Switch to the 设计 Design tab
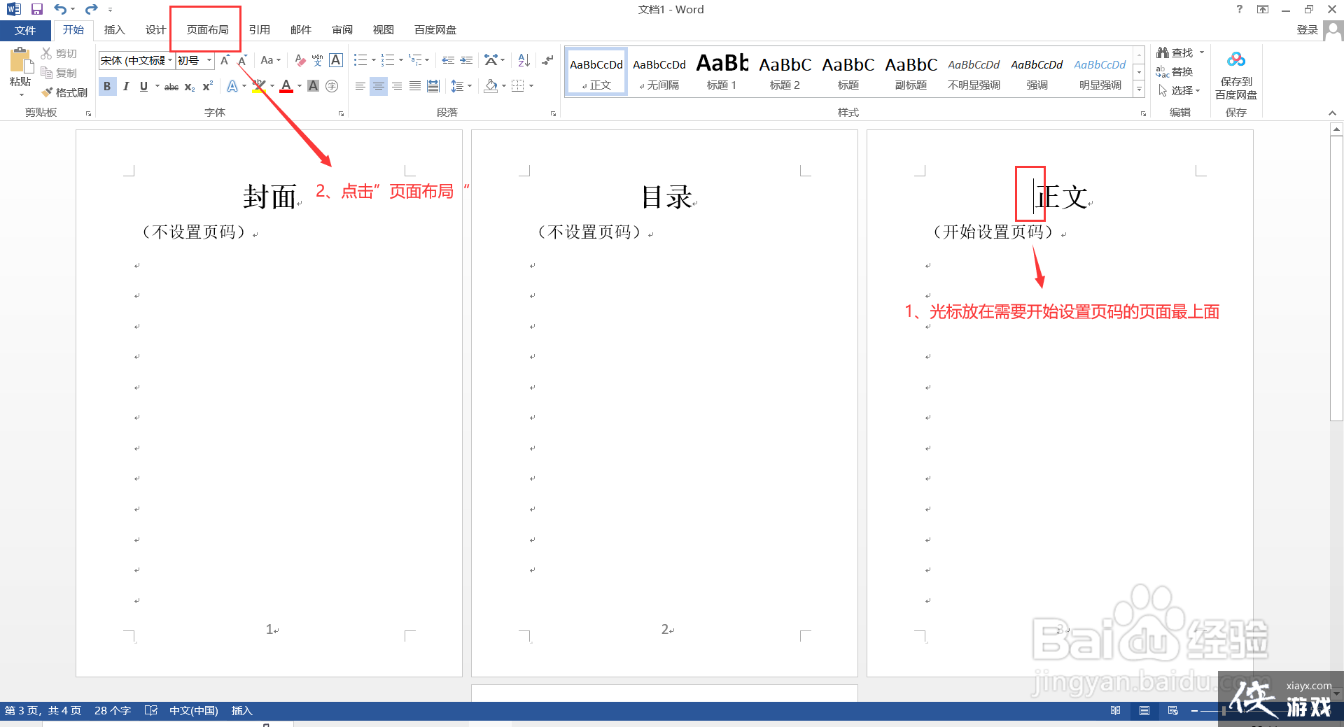 155,30
